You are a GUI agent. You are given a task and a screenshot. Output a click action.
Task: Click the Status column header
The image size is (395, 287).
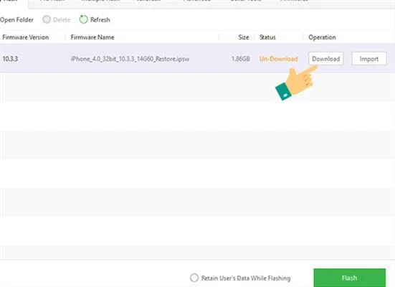pos(267,37)
